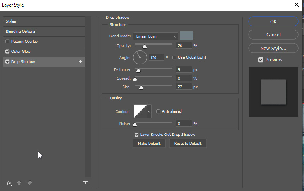Click the Size value field
The height and width of the screenshot is (191, 304).
coord(184,87)
